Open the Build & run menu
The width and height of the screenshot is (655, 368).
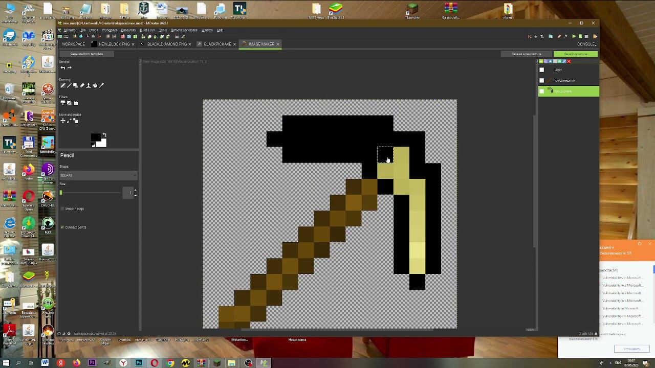(x=147, y=30)
